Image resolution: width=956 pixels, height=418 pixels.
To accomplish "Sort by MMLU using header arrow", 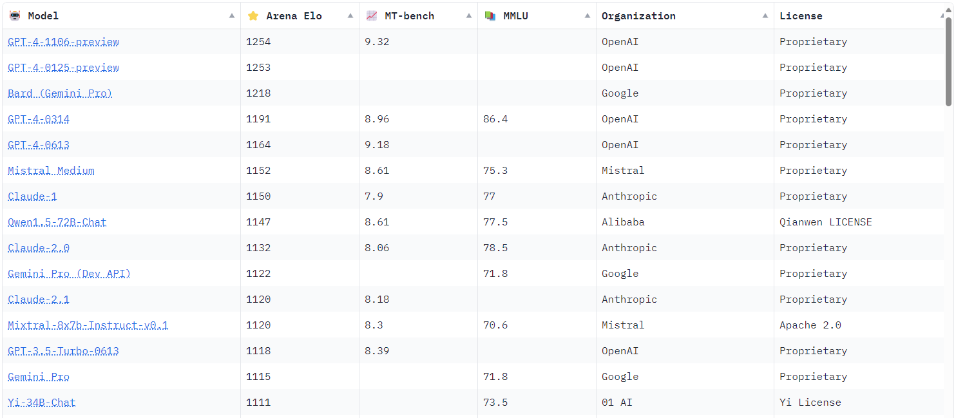I will point(588,16).
